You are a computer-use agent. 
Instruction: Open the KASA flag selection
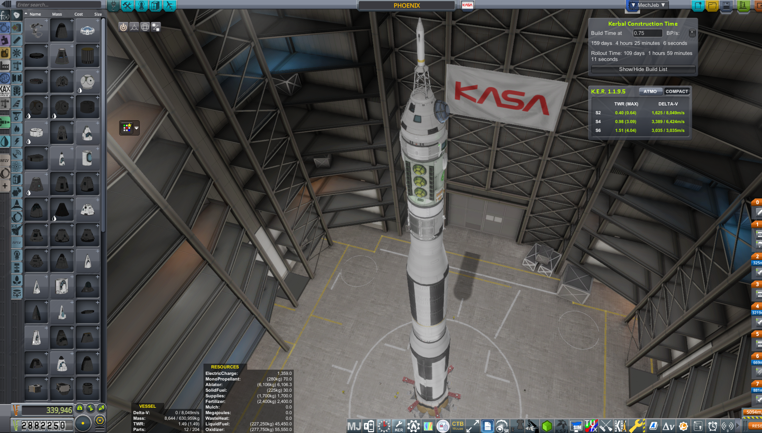coord(467,5)
